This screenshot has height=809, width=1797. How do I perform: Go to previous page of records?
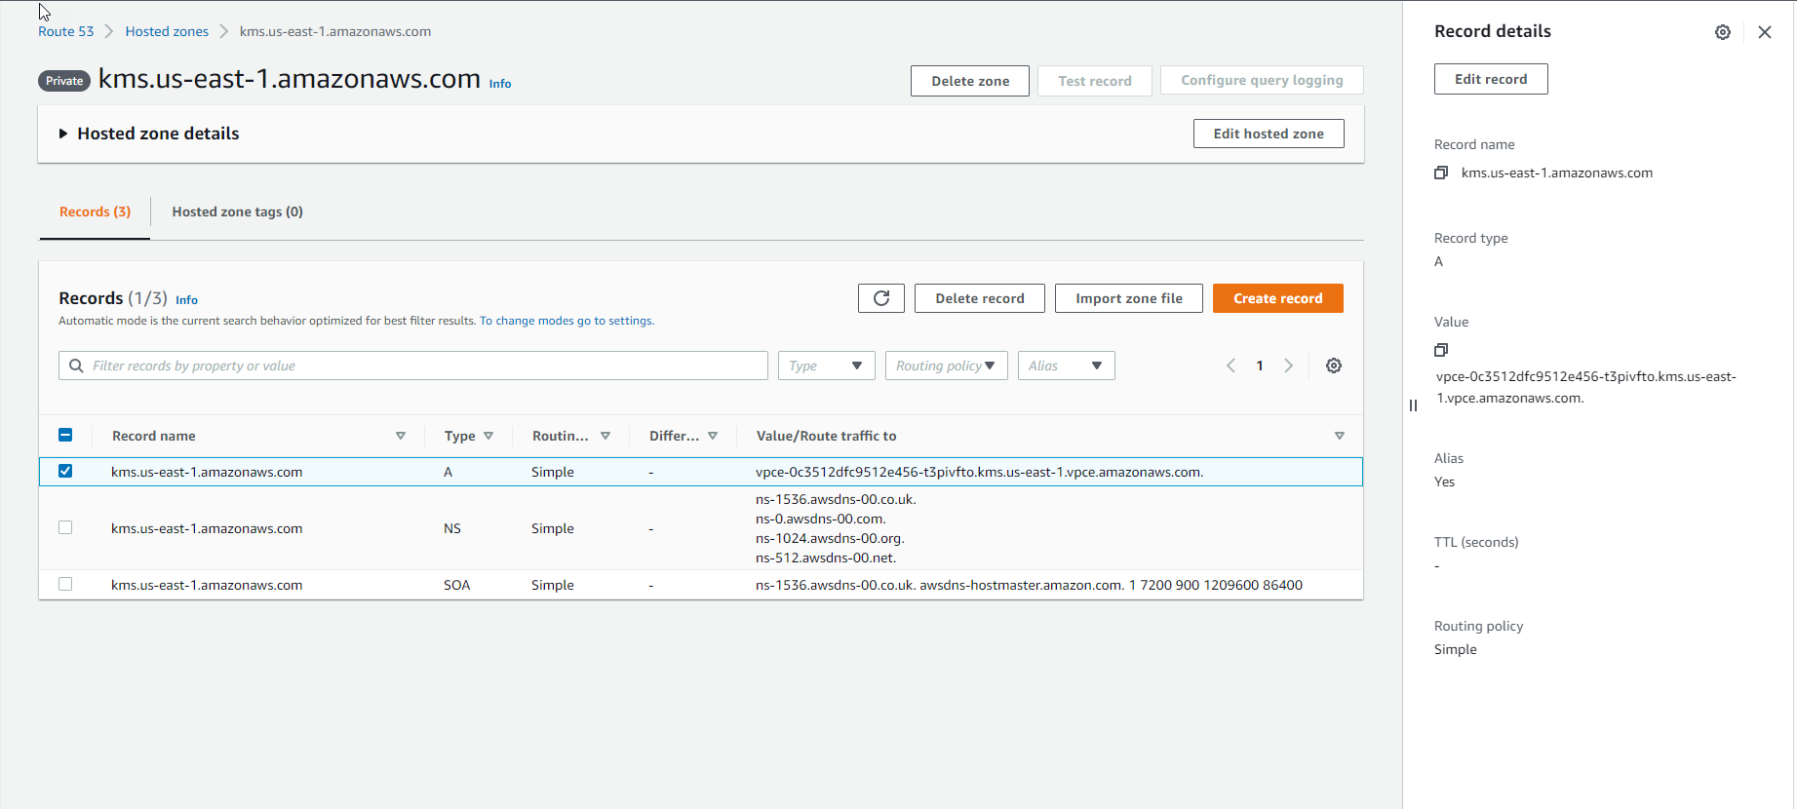tap(1231, 366)
